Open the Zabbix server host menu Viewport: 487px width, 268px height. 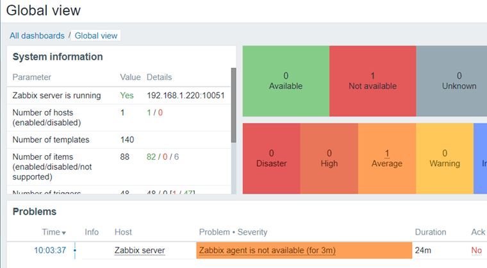pos(140,250)
